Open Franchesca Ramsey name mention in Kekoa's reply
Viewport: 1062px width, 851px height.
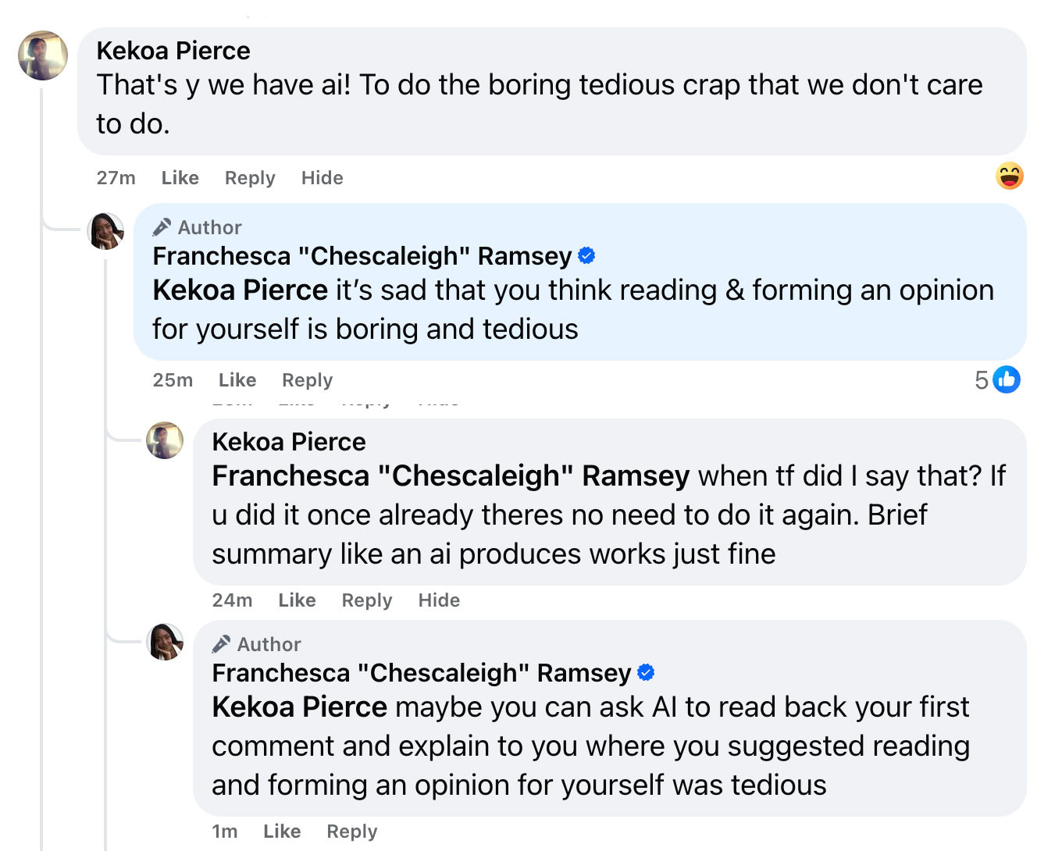point(451,476)
